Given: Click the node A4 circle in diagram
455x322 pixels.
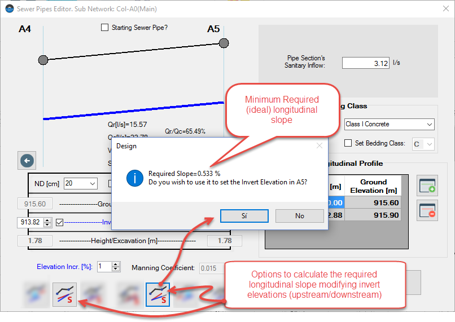Looking at the screenshot, I should (x=43, y=59).
